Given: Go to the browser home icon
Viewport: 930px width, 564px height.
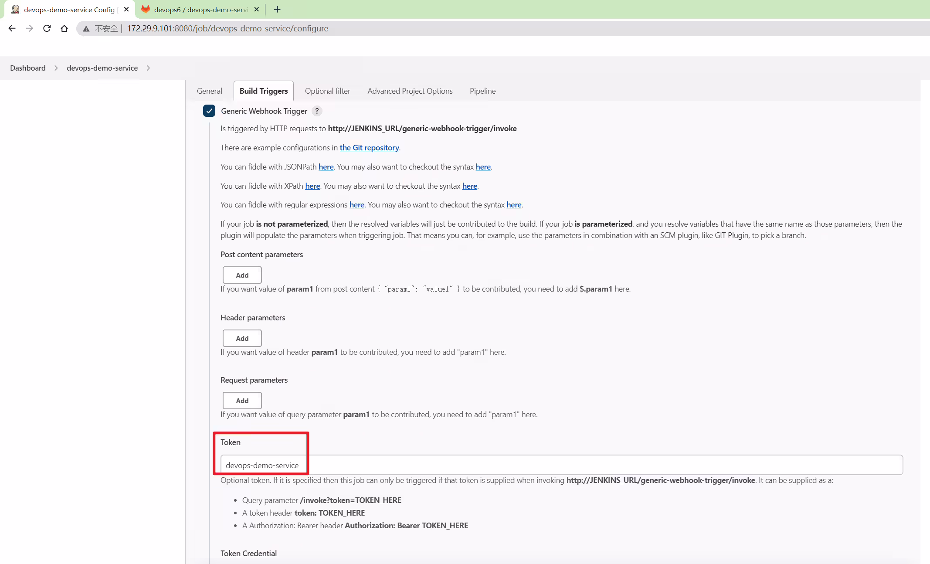Looking at the screenshot, I should (x=64, y=28).
